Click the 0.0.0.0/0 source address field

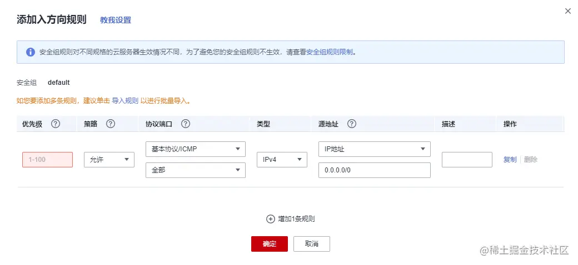pos(375,171)
